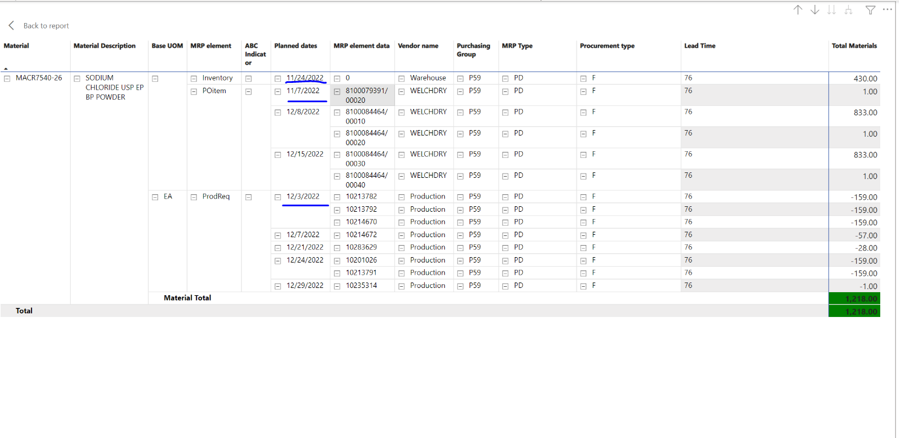The image size is (899, 438).
Task: Select the 10283629 element data cell
Action: [x=361, y=247]
